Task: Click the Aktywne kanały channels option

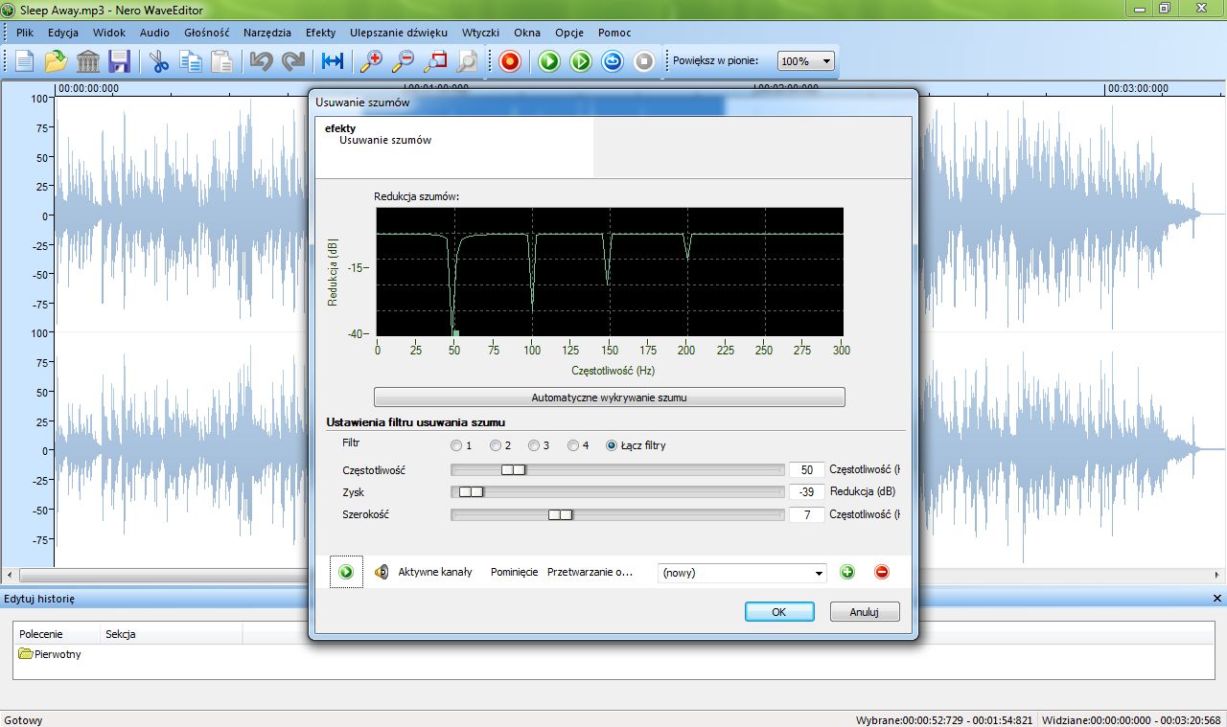Action: click(x=435, y=572)
